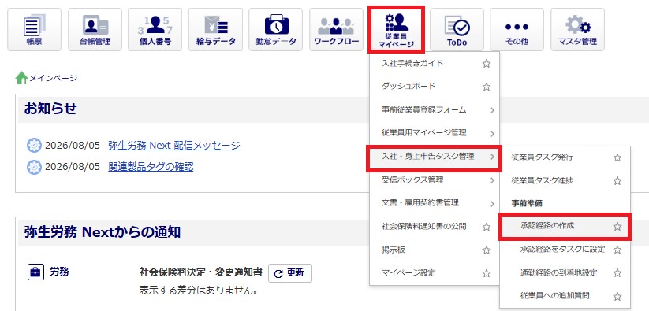Expand the 事前従業員登録フォーム submenu arrow

click(x=492, y=110)
